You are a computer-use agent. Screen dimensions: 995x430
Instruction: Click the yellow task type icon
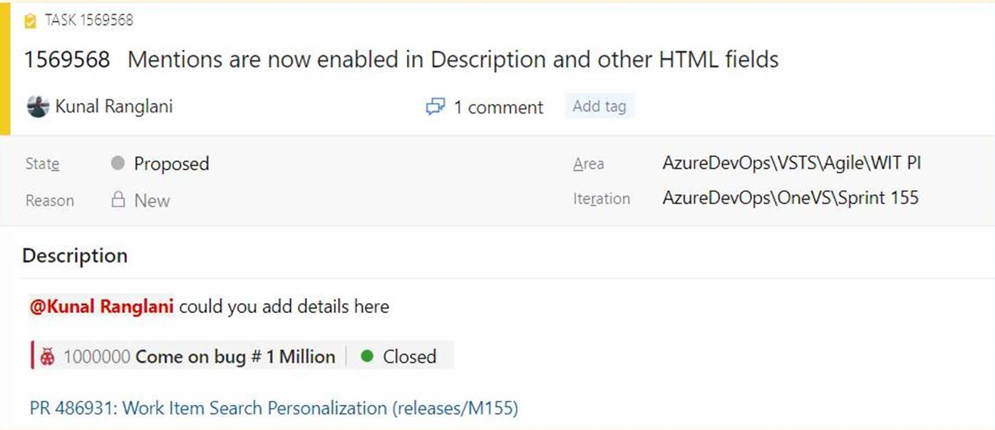coord(30,20)
